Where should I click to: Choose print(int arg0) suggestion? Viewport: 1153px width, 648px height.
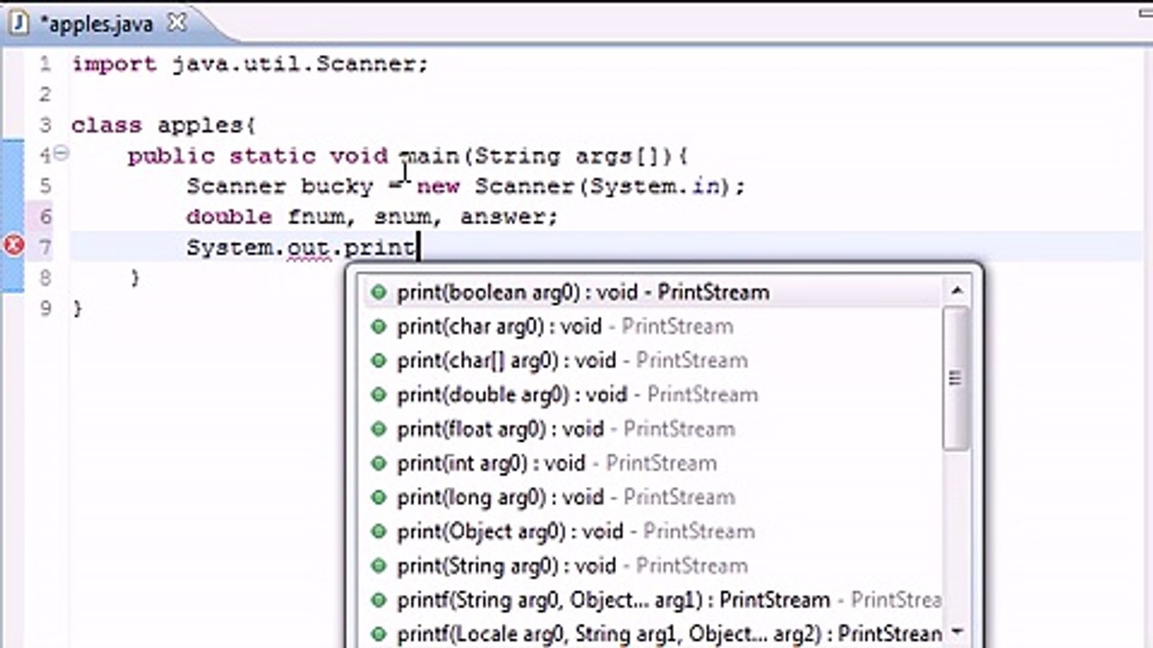click(x=652, y=463)
